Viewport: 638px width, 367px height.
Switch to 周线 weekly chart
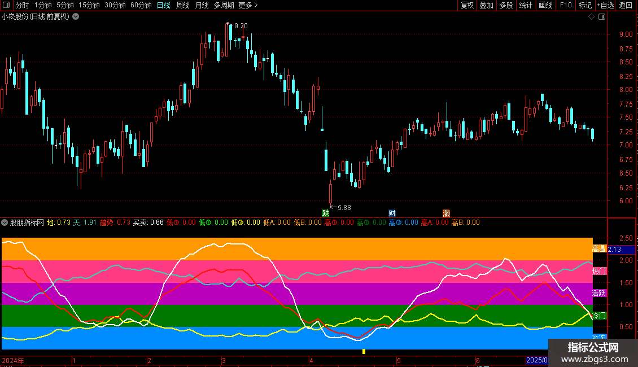coord(183,5)
